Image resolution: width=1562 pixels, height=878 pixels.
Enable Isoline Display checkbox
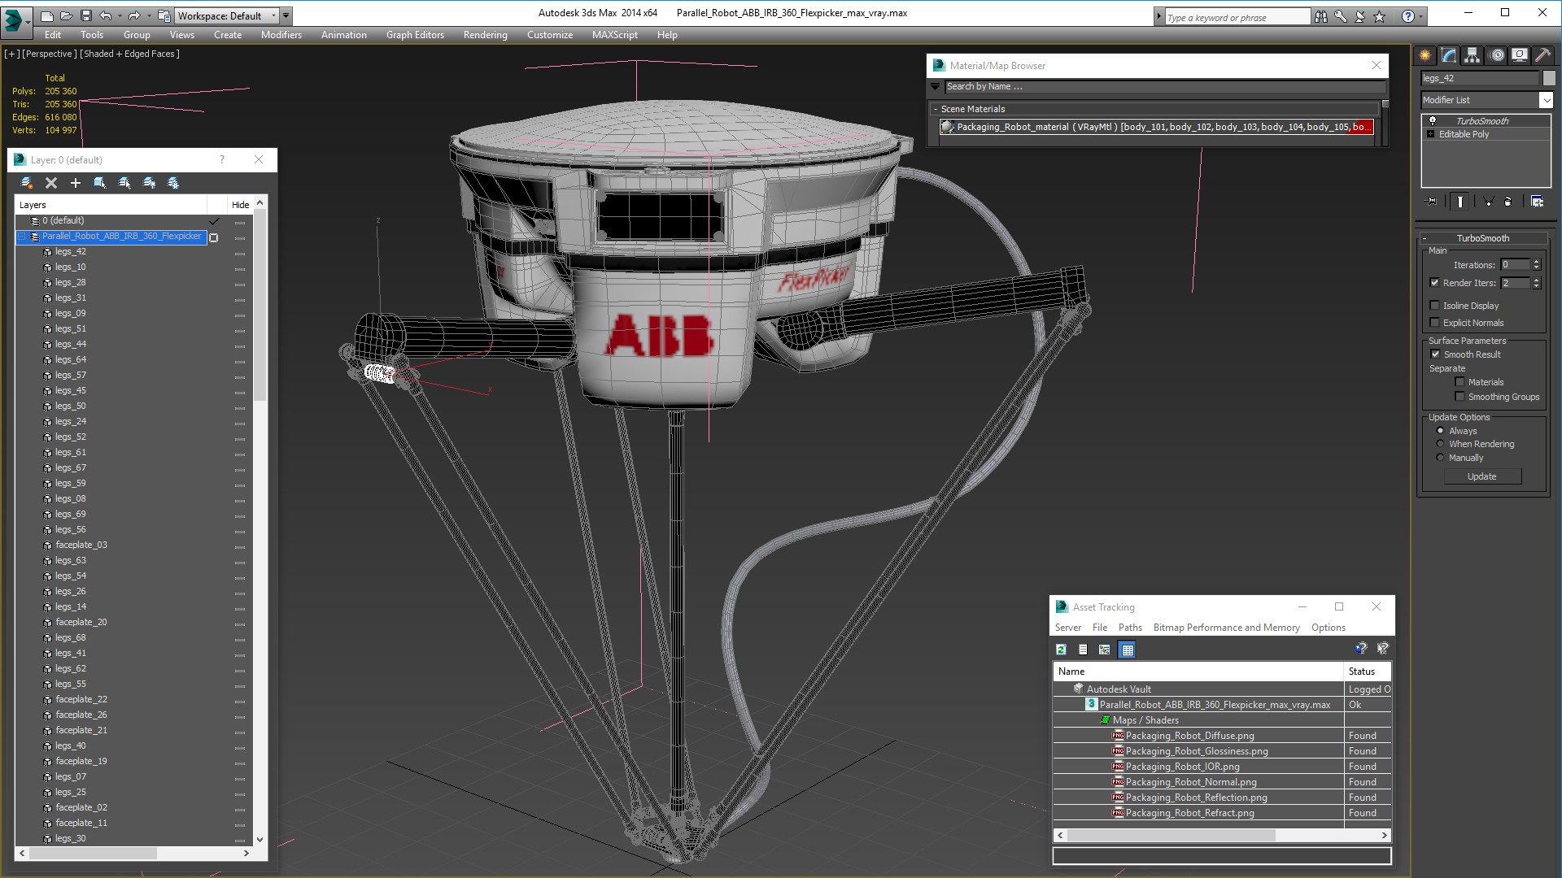1435,306
